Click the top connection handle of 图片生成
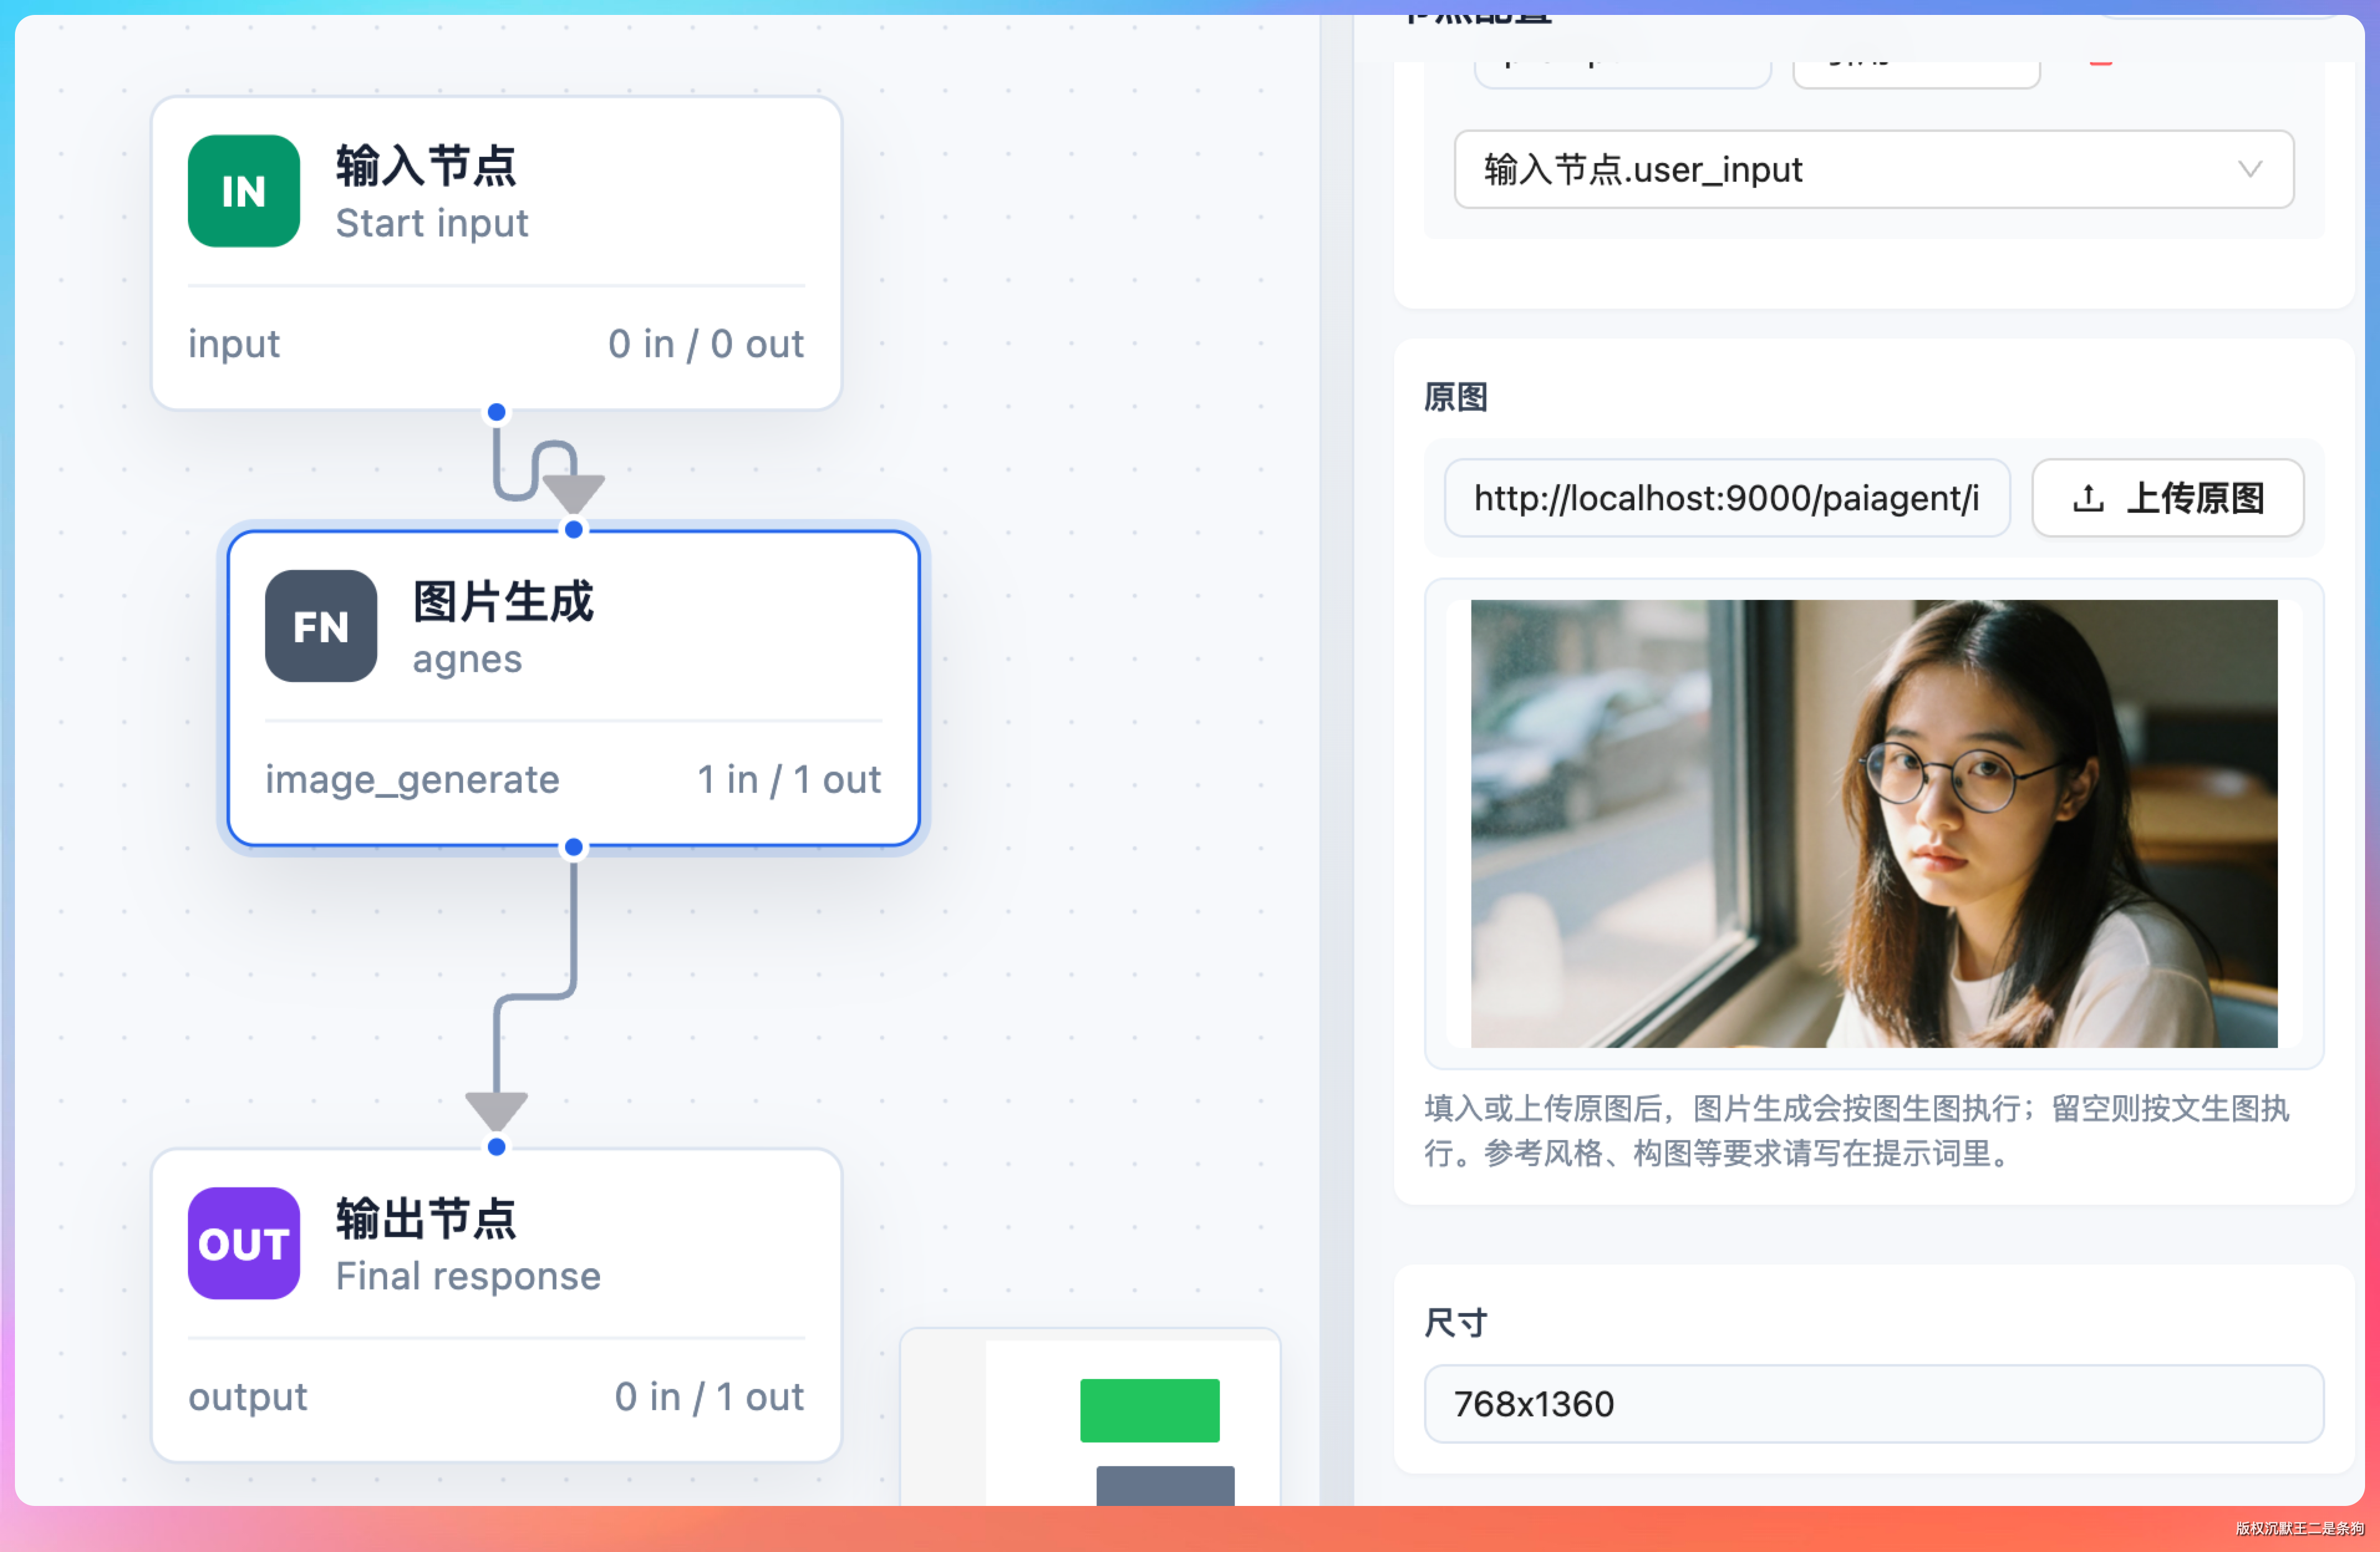2380x1552 pixels. coord(574,529)
